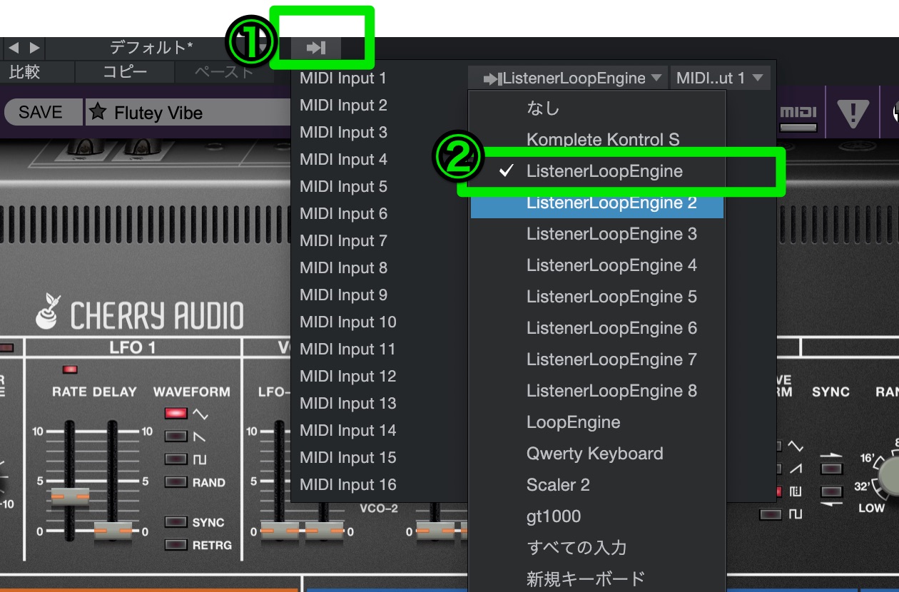The image size is (899, 592).
Task: Select LFO 1 square waveform button
Action: [x=176, y=459]
